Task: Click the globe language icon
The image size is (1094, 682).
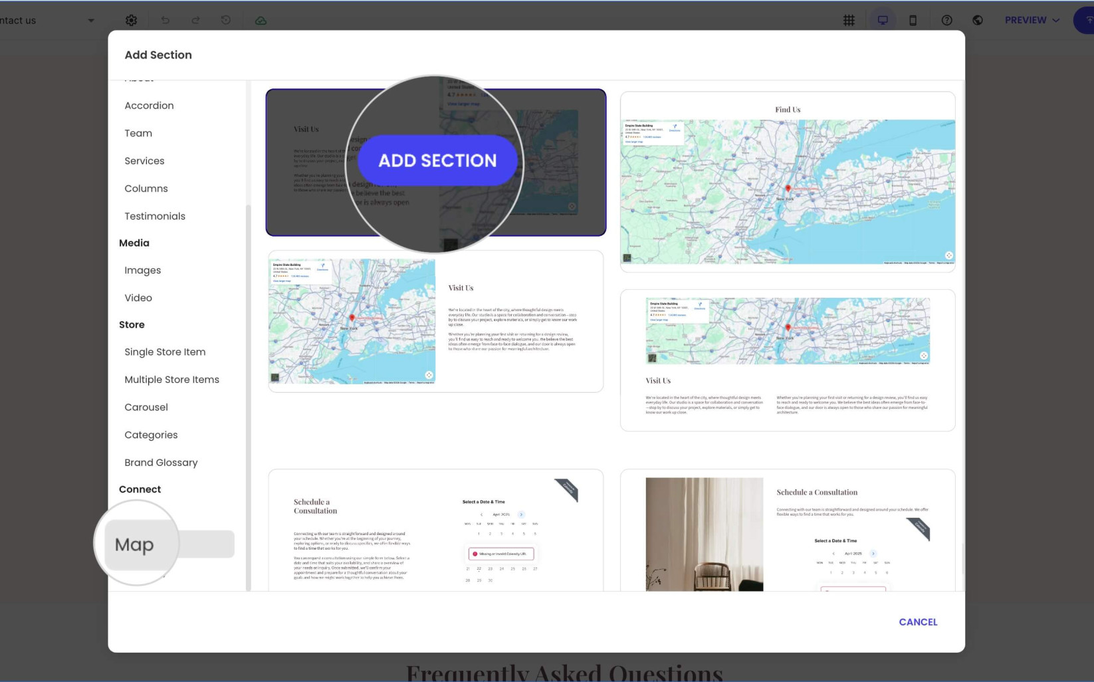Action: [978, 21]
